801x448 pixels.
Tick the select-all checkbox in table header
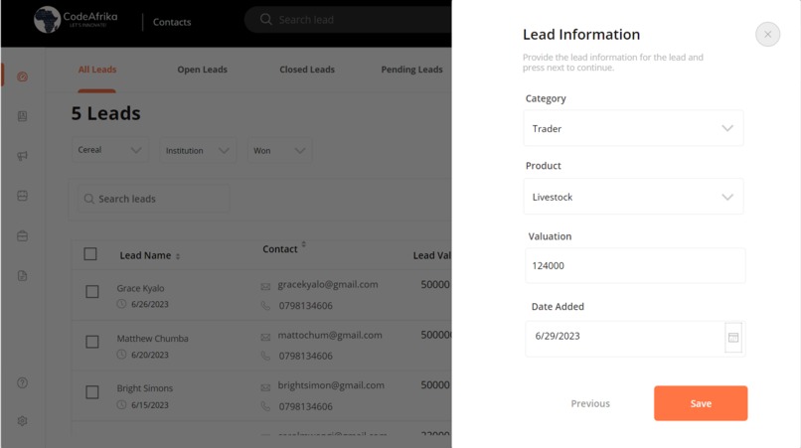coord(90,254)
